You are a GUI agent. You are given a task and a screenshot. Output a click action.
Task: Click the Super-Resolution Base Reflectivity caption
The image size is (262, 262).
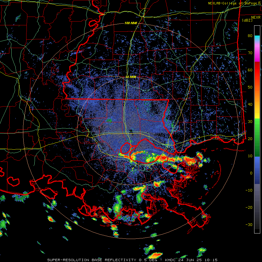132,260
